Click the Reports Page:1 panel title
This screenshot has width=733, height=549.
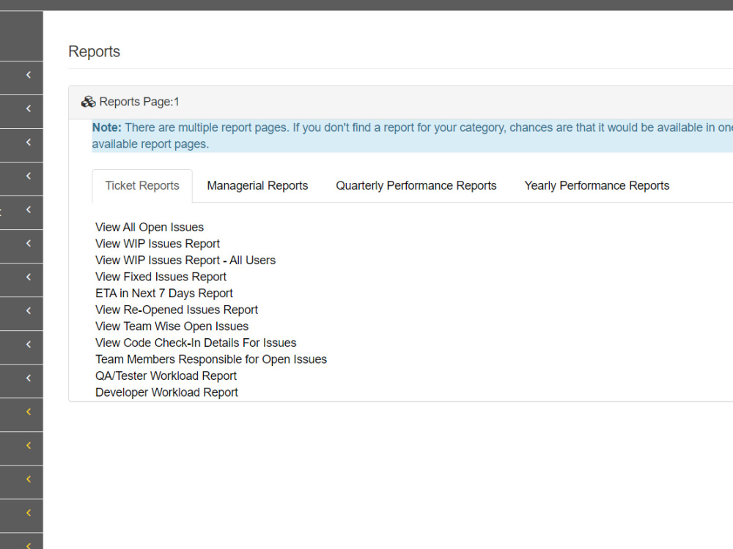(x=139, y=102)
